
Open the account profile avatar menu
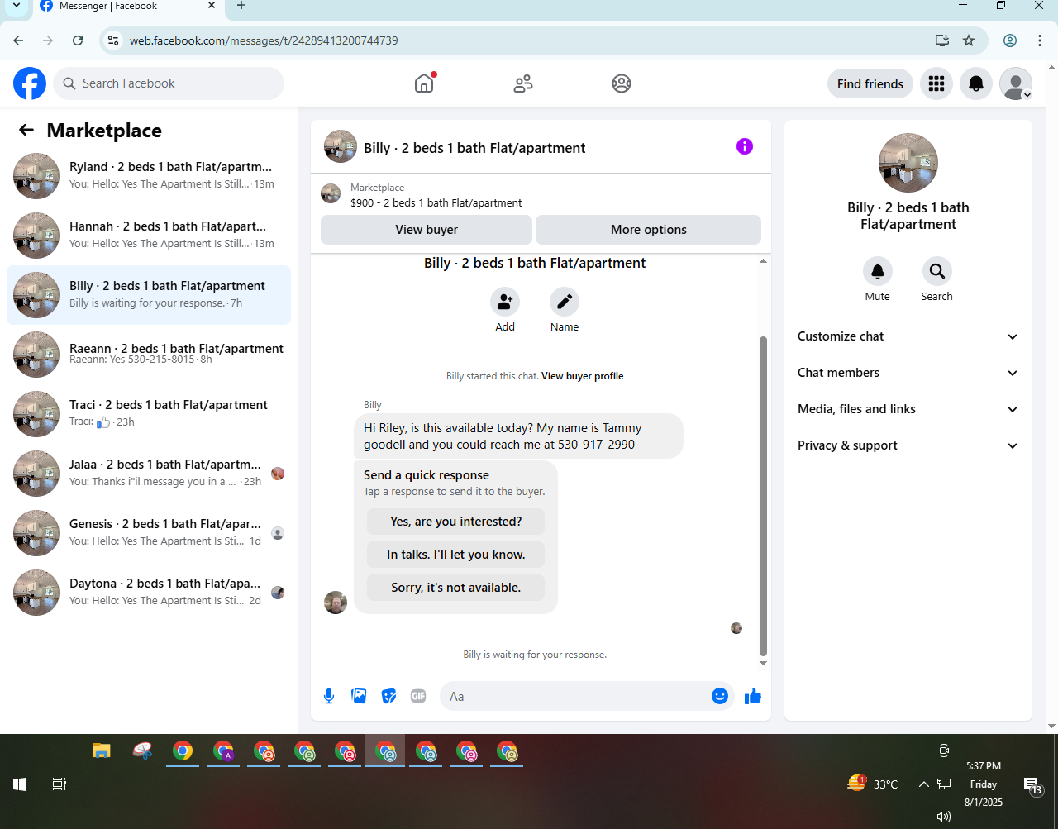[x=1016, y=83]
